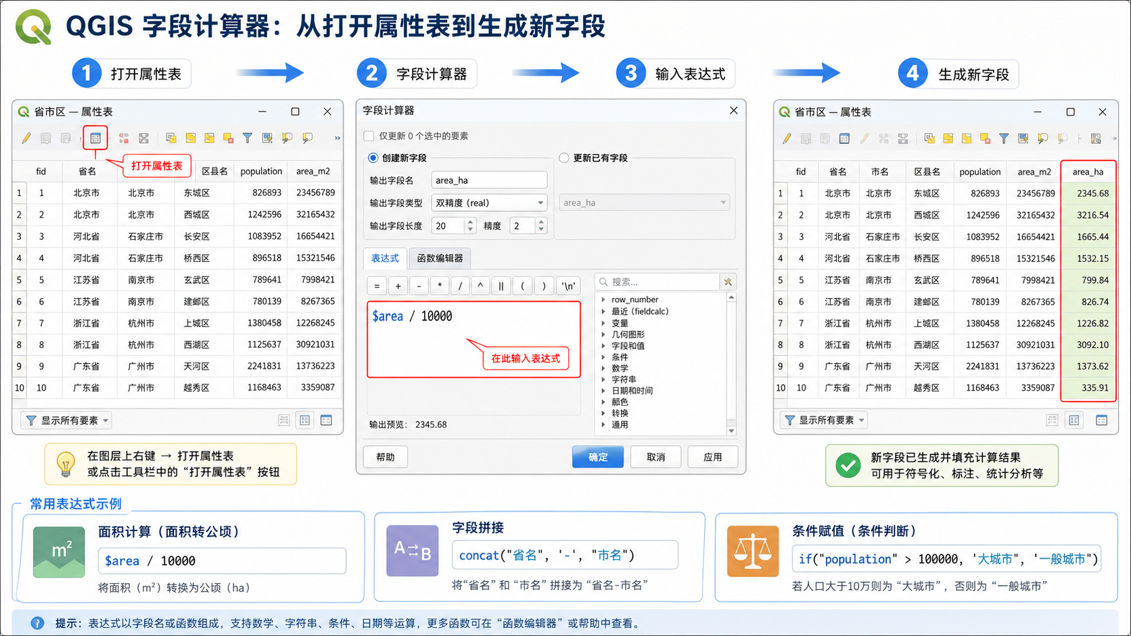Insert the * multiplication operator button

(440, 286)
